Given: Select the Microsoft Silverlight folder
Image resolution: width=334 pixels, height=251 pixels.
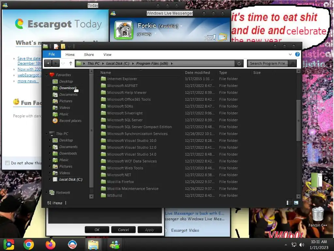Looking at the screenshot, I should pyautogui.click(x=125, y=113).
